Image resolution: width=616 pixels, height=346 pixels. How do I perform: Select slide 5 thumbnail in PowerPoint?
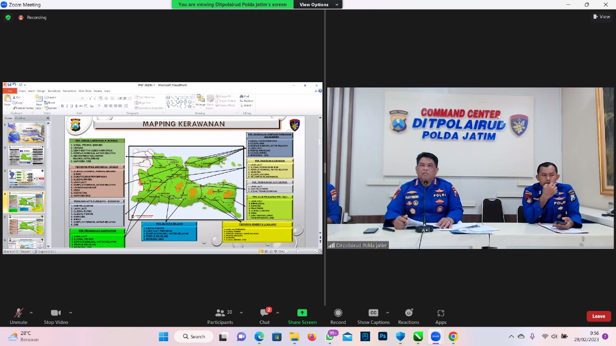(x=26, y=225)
